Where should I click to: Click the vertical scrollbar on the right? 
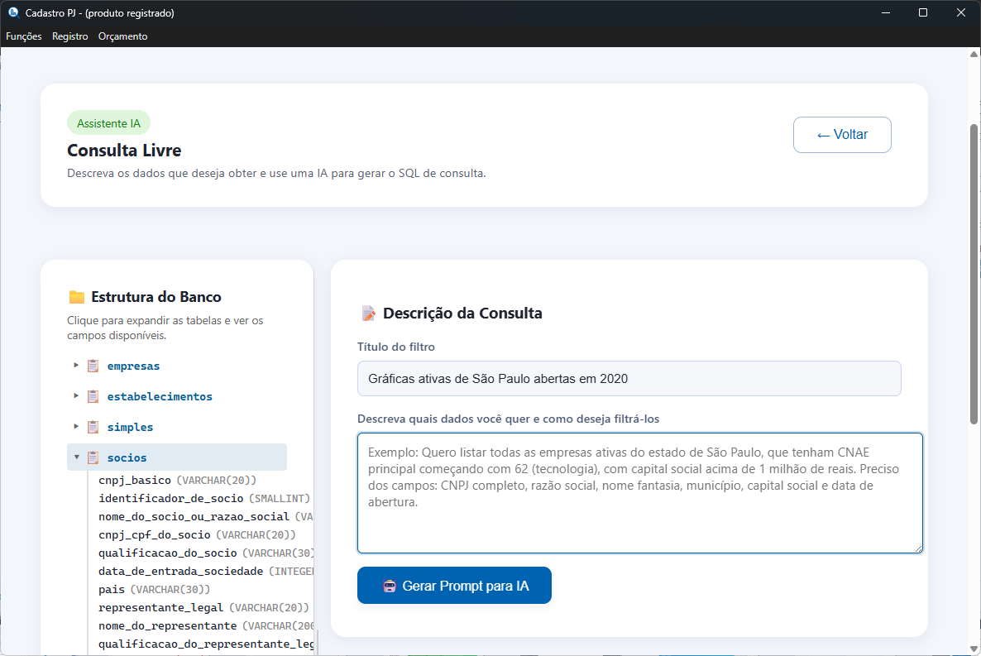pyautogui.click(x=974, y=273)
